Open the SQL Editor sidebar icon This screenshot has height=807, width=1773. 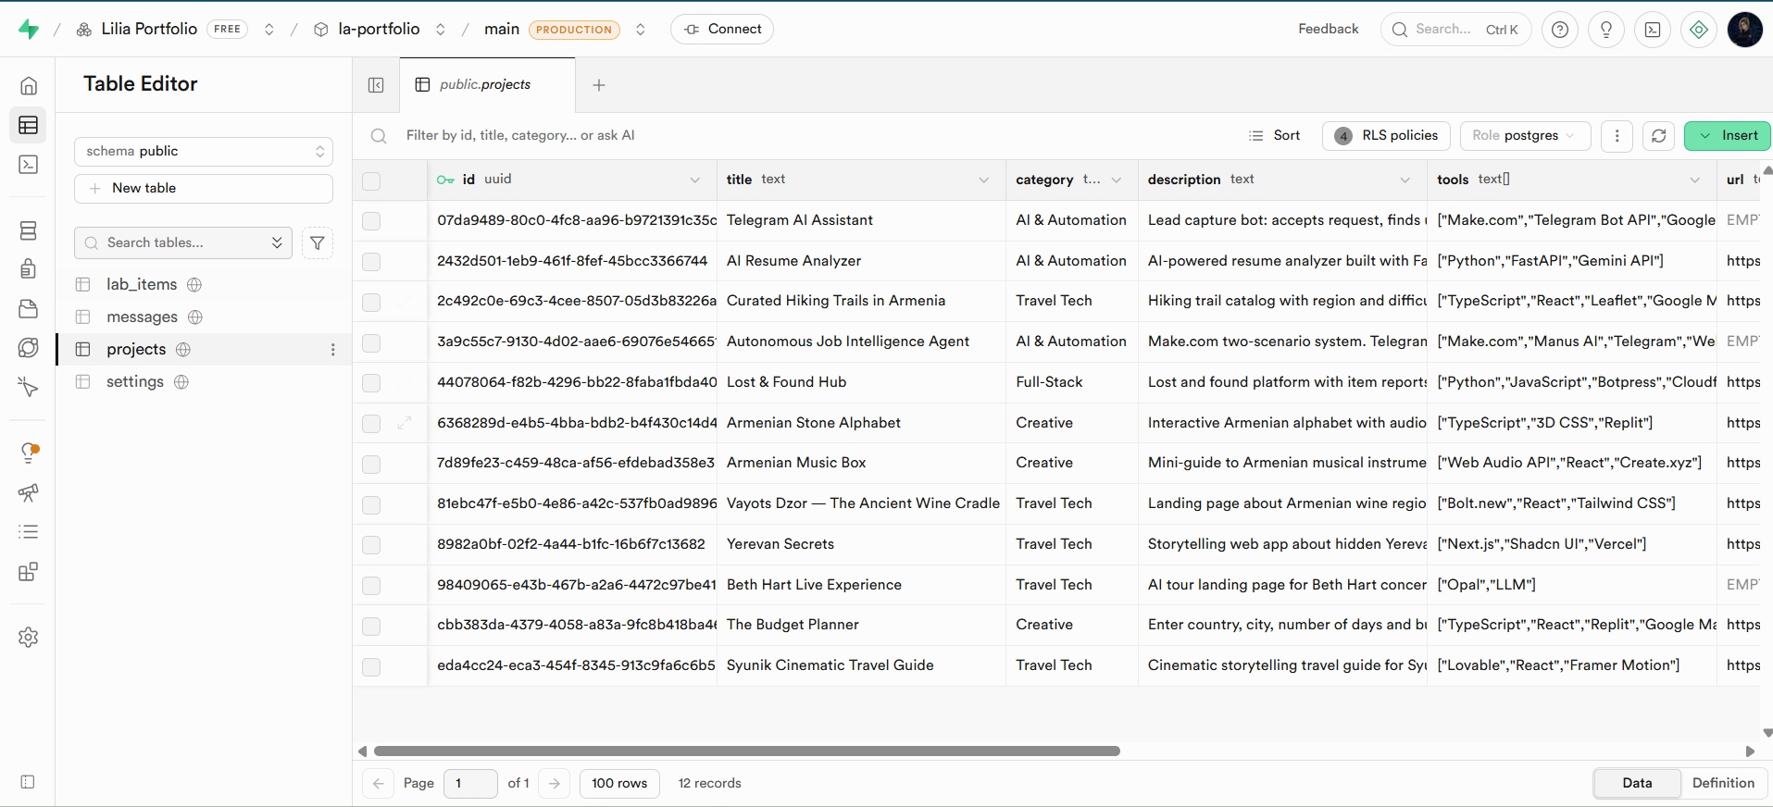tap(29, 165)
